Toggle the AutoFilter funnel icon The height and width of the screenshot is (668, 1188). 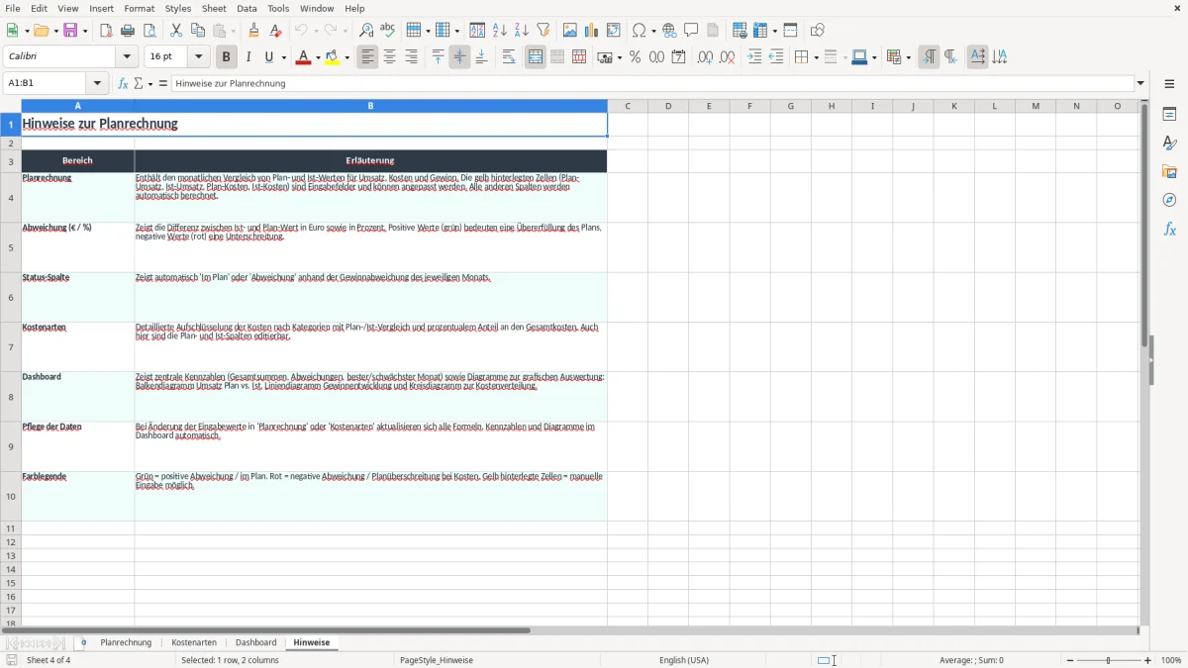(x=544, y=31)
